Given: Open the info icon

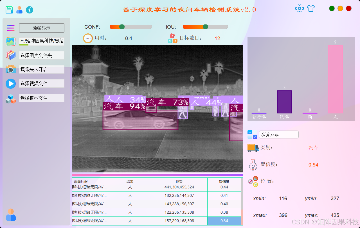Looking at the screenshot, I should click(x=30, y=10).
